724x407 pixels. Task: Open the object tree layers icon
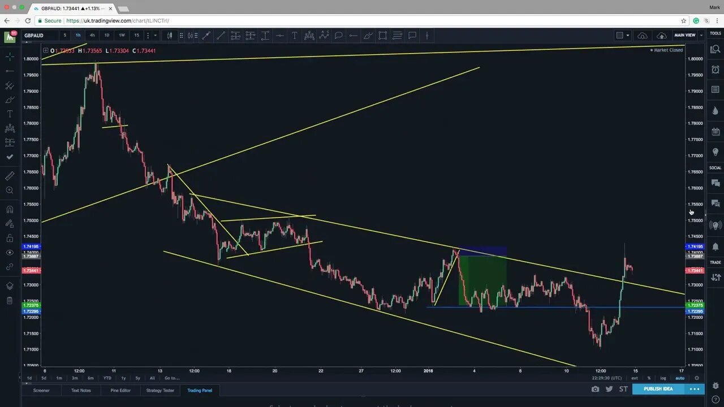[x=10, y=286]
